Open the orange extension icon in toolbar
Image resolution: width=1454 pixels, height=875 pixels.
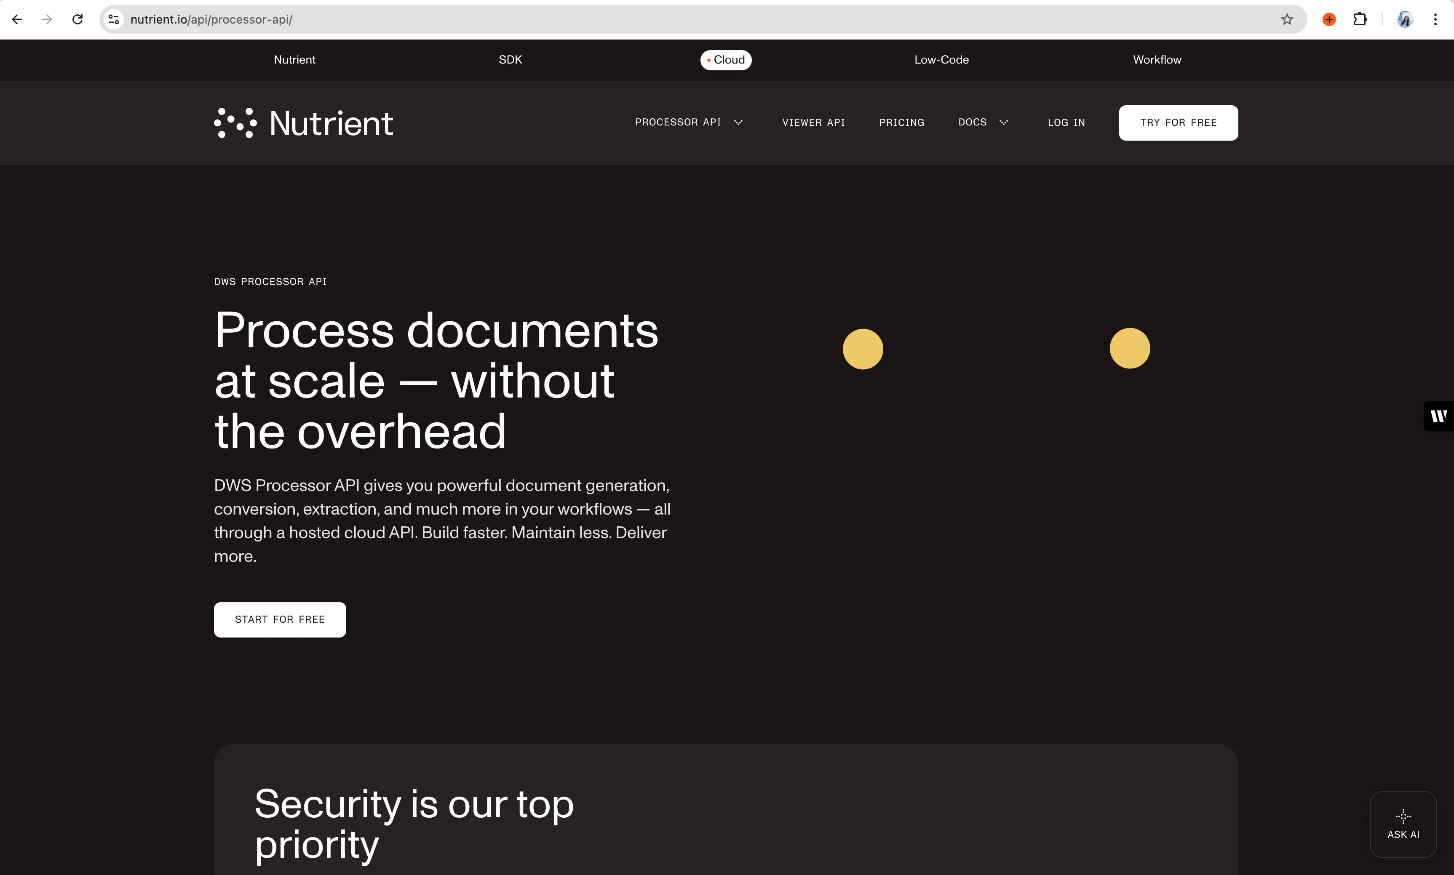click(1329, 19)
